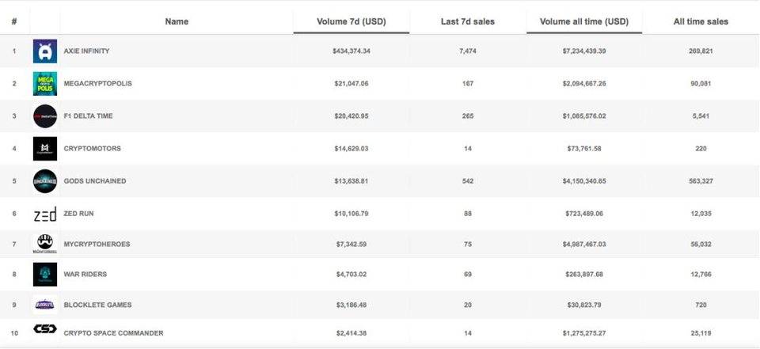
Task: Click the MegaCryptoPolis logo icon
Action: (45, 84)
